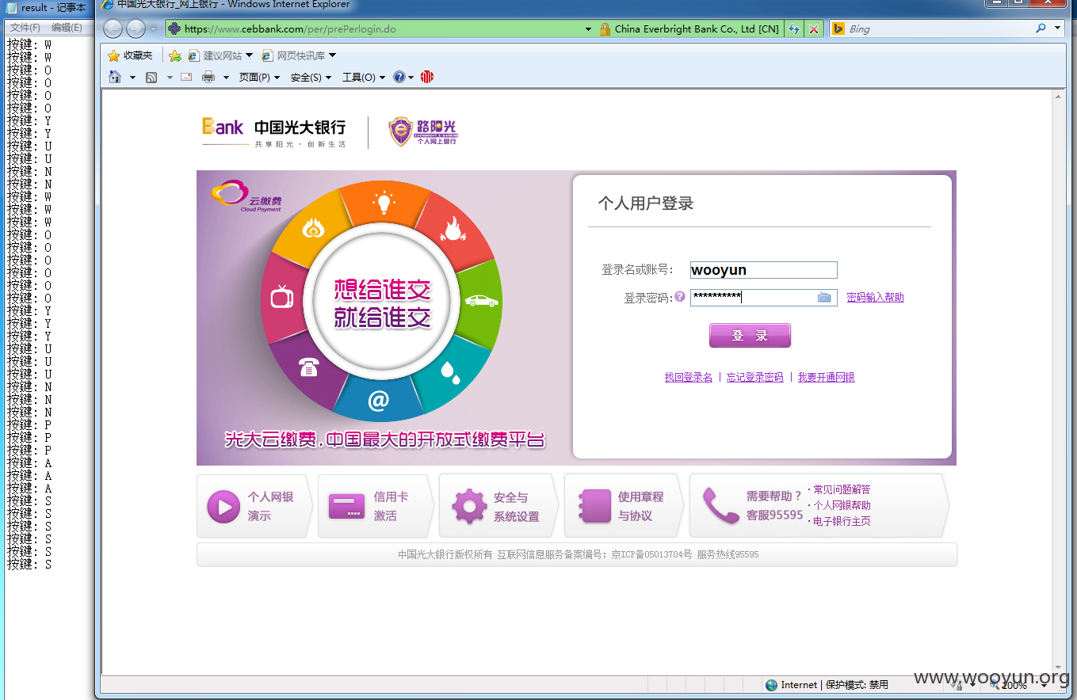Click the telephone wheel segment
1077x700 pixels.
(x=308, y=368)
